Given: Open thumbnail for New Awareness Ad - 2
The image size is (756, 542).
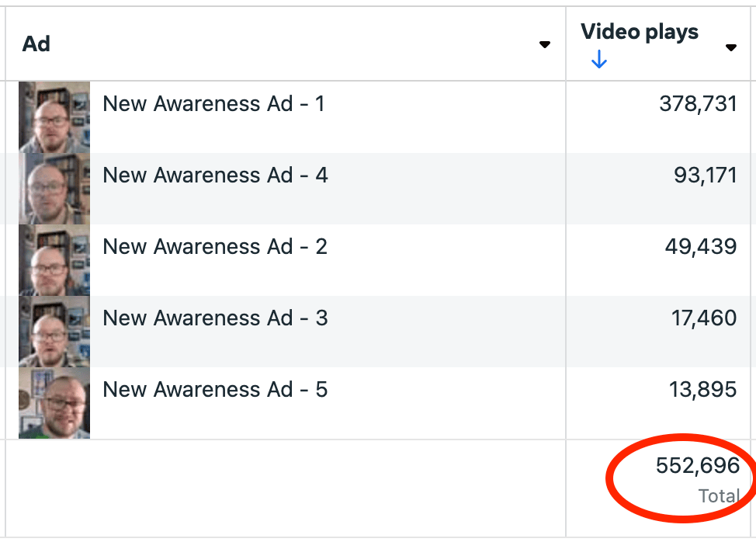Looking at the screenshot, I should tap(54, 259).
